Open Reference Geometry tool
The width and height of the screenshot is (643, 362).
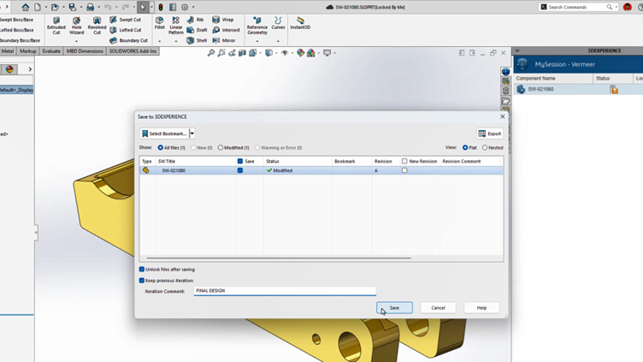click(257, 26)
